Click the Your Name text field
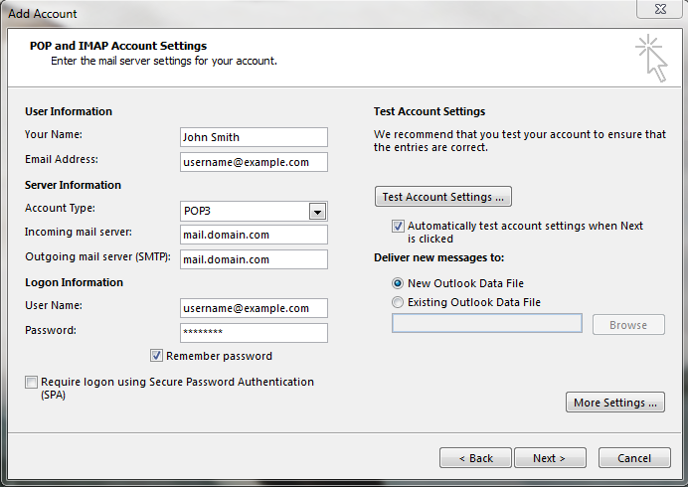688x487 pixels. pos(254,137)
